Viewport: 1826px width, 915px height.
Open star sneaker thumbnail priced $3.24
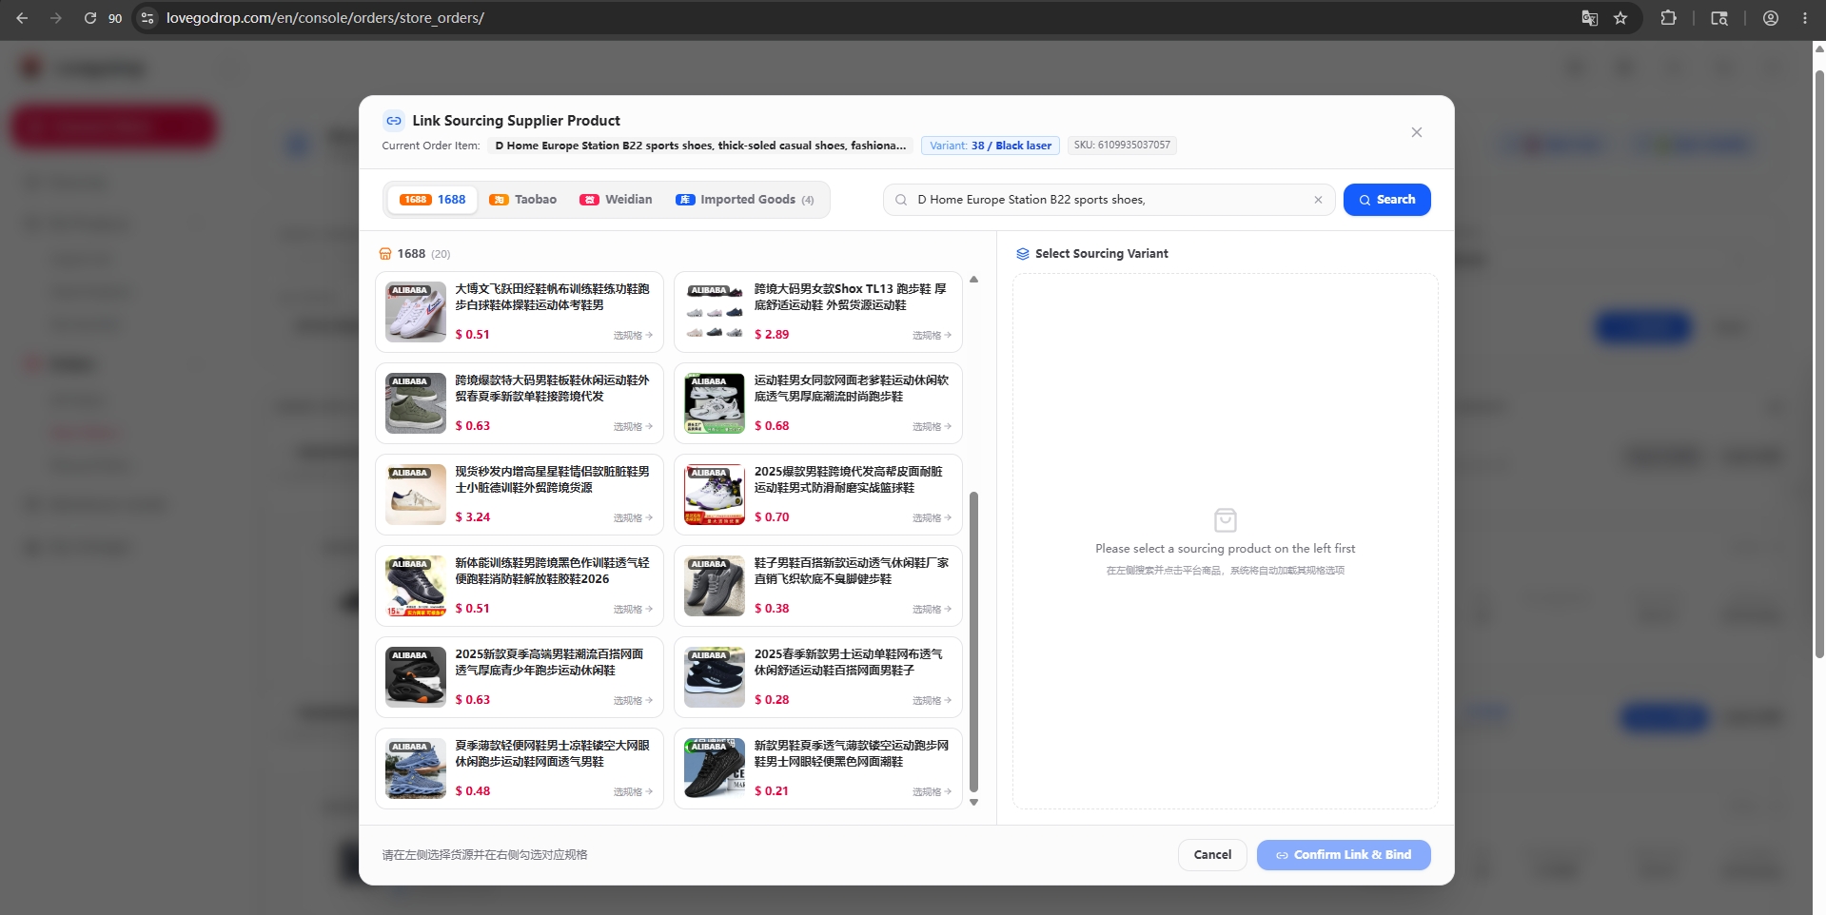[x=416, y=495]
